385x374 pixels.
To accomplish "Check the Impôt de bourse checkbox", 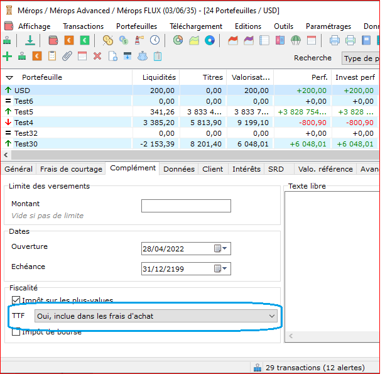I will click(x=16, y=332).
